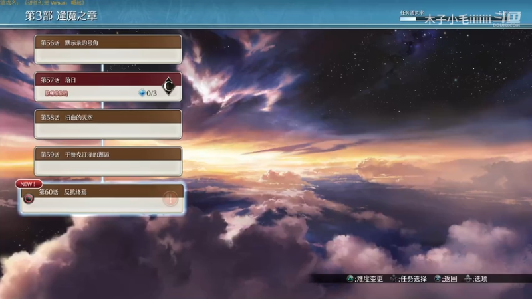Click the 选项 options label
Image resolution: width=532 pixels, height=299 pixels.
[481, 279]
